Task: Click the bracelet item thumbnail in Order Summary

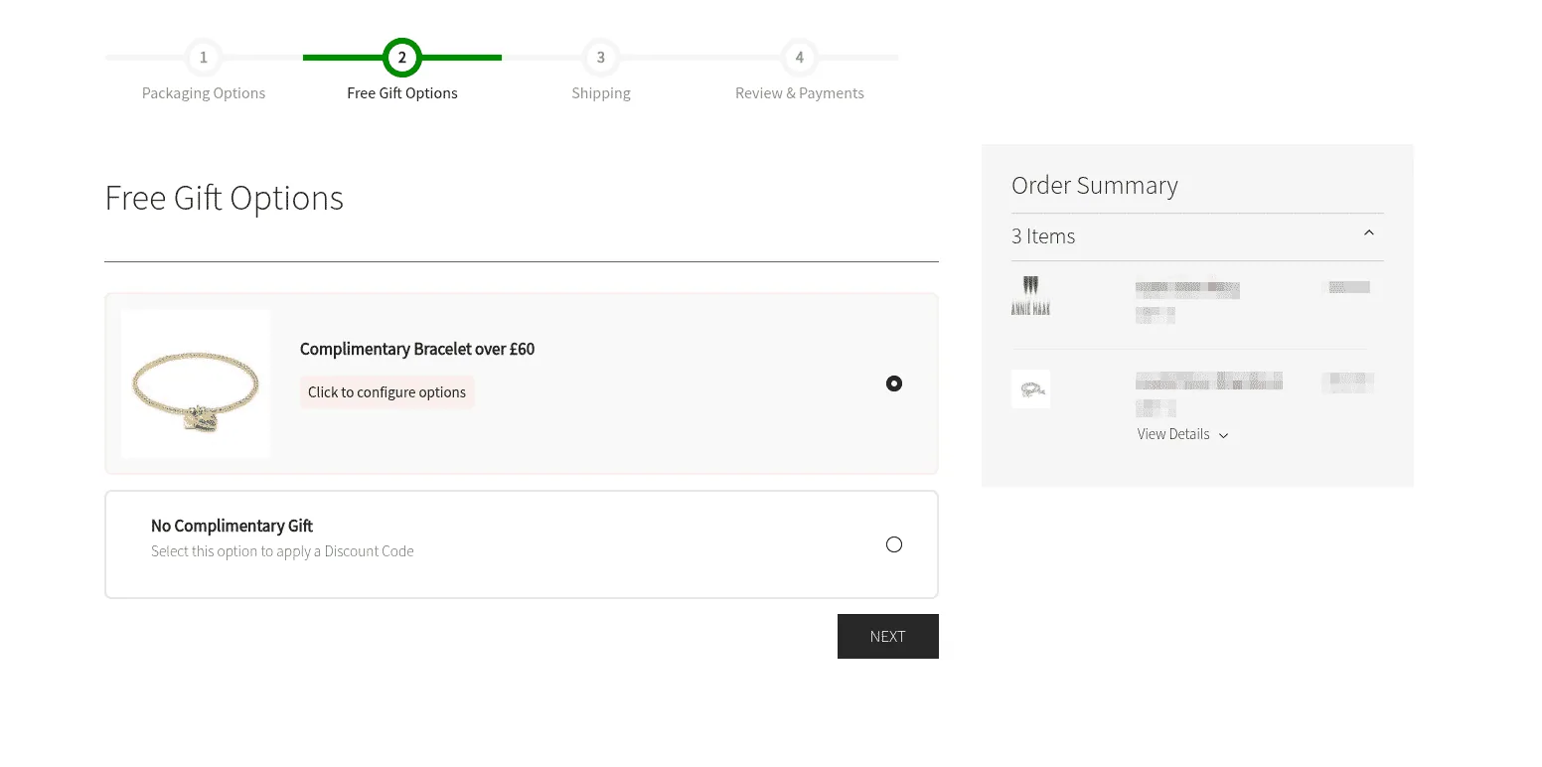Action: pos(1030,388)
